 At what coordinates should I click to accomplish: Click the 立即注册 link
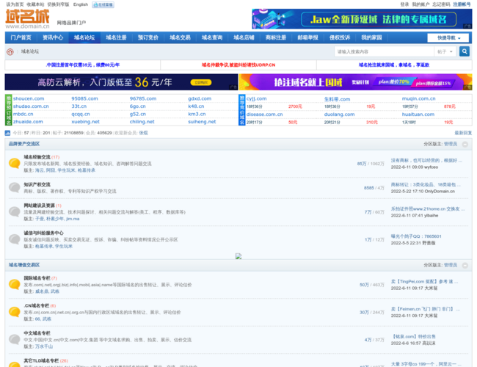[x=462, y=4]
